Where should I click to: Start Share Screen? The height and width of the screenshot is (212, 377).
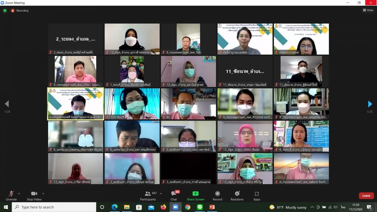(x=195, y=195)
